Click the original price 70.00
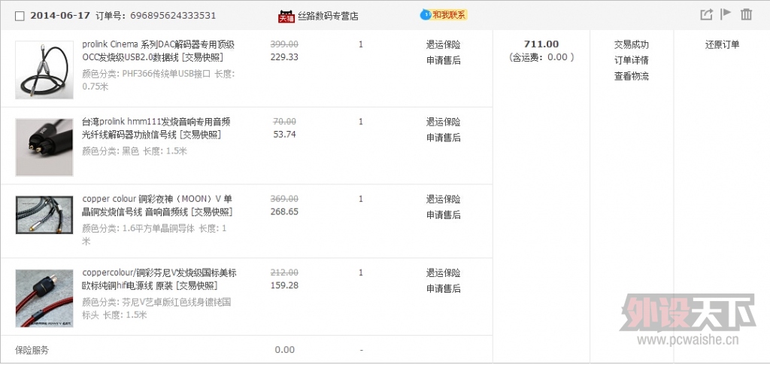 click(x=284, y=121)
